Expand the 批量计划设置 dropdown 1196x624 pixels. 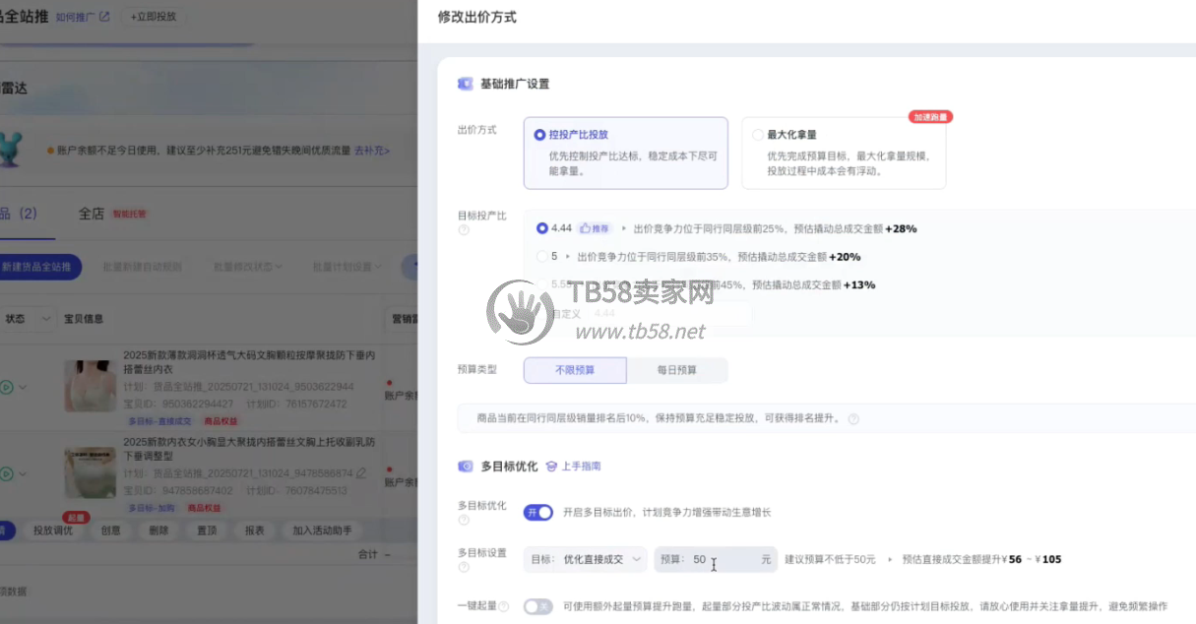pyautogui.click(x=347, y=267)
